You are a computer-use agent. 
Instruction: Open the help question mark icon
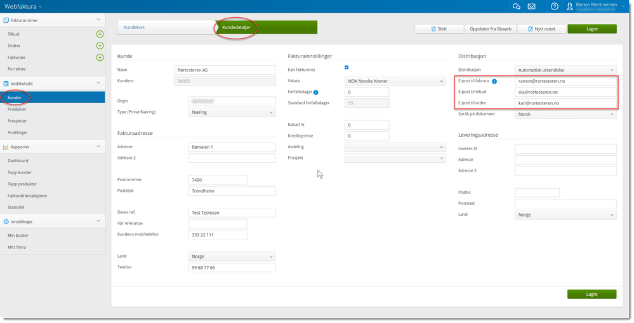(x=554, y=6)
